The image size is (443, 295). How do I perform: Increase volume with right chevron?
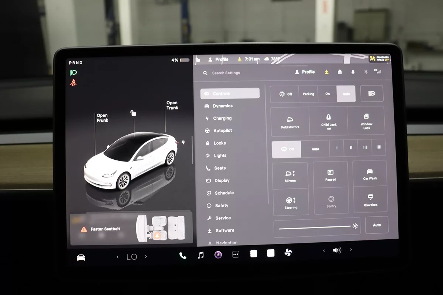[351, 250]
